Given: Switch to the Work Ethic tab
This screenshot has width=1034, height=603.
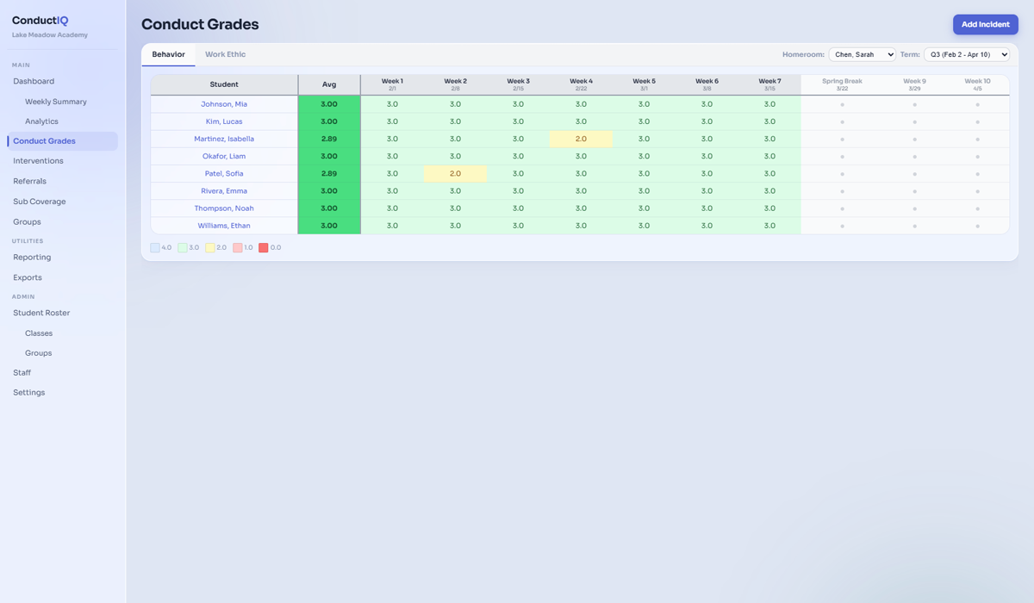Looking at the screenshot, I should click(226, 53).
